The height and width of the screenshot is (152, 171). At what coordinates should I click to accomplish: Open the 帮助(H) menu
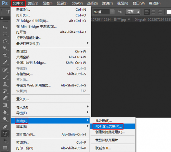[x=155, y=3]
